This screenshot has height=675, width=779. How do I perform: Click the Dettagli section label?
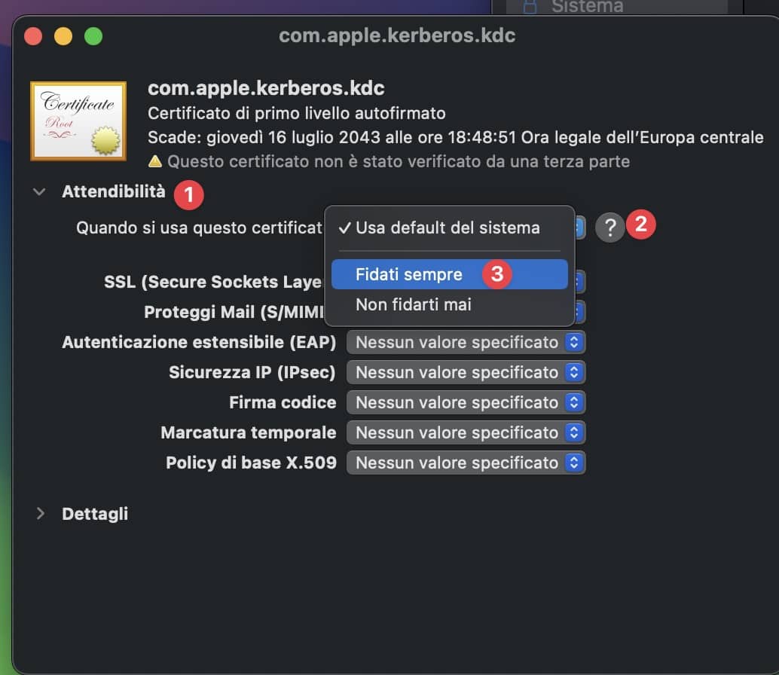point(95,514)
